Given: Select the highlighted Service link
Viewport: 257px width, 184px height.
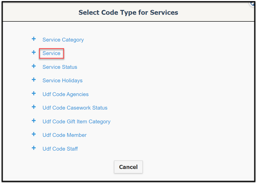Looking at the screenshot, I should click(52, 53).
